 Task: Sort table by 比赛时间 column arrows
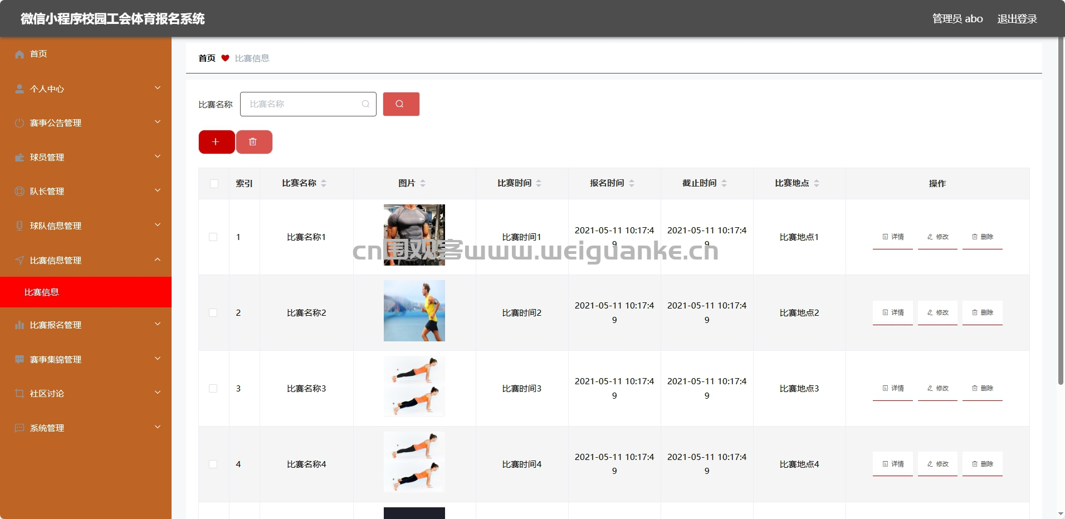click(539, 183)
